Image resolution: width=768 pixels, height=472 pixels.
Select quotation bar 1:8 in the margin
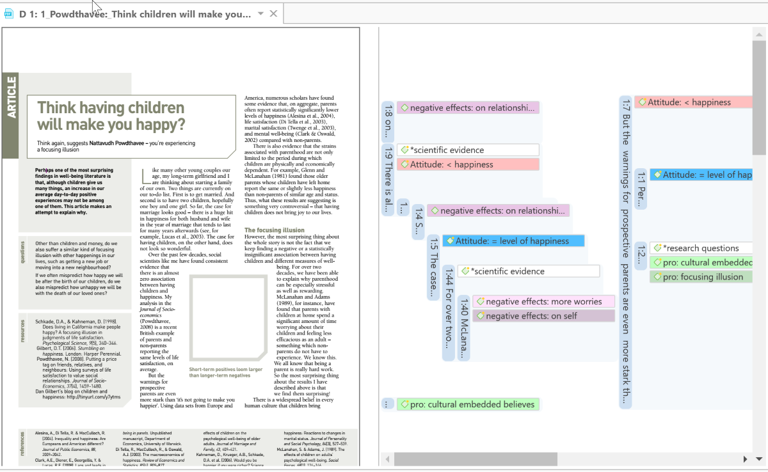(x=387, y=122)
